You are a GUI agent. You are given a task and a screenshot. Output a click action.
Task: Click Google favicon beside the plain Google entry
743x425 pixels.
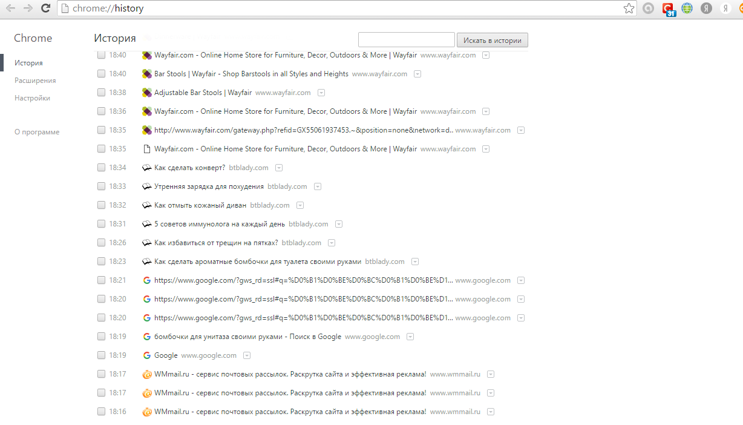[x=146, y=355]
